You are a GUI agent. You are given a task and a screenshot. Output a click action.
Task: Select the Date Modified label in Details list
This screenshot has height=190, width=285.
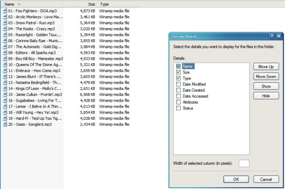[x=194, y=84]
